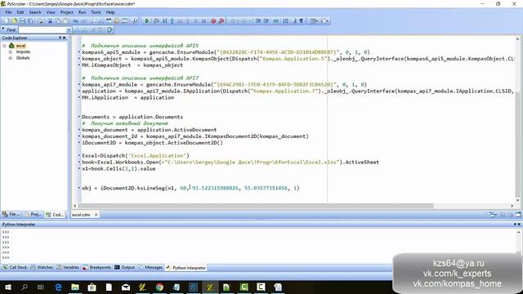Open the Project menu
Viewport: 523px width, 294px height.
click(x=66, y=12)
